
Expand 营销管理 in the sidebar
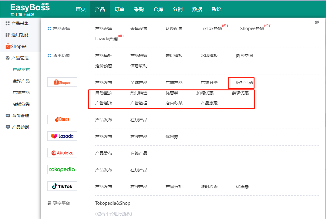[20, 116]
